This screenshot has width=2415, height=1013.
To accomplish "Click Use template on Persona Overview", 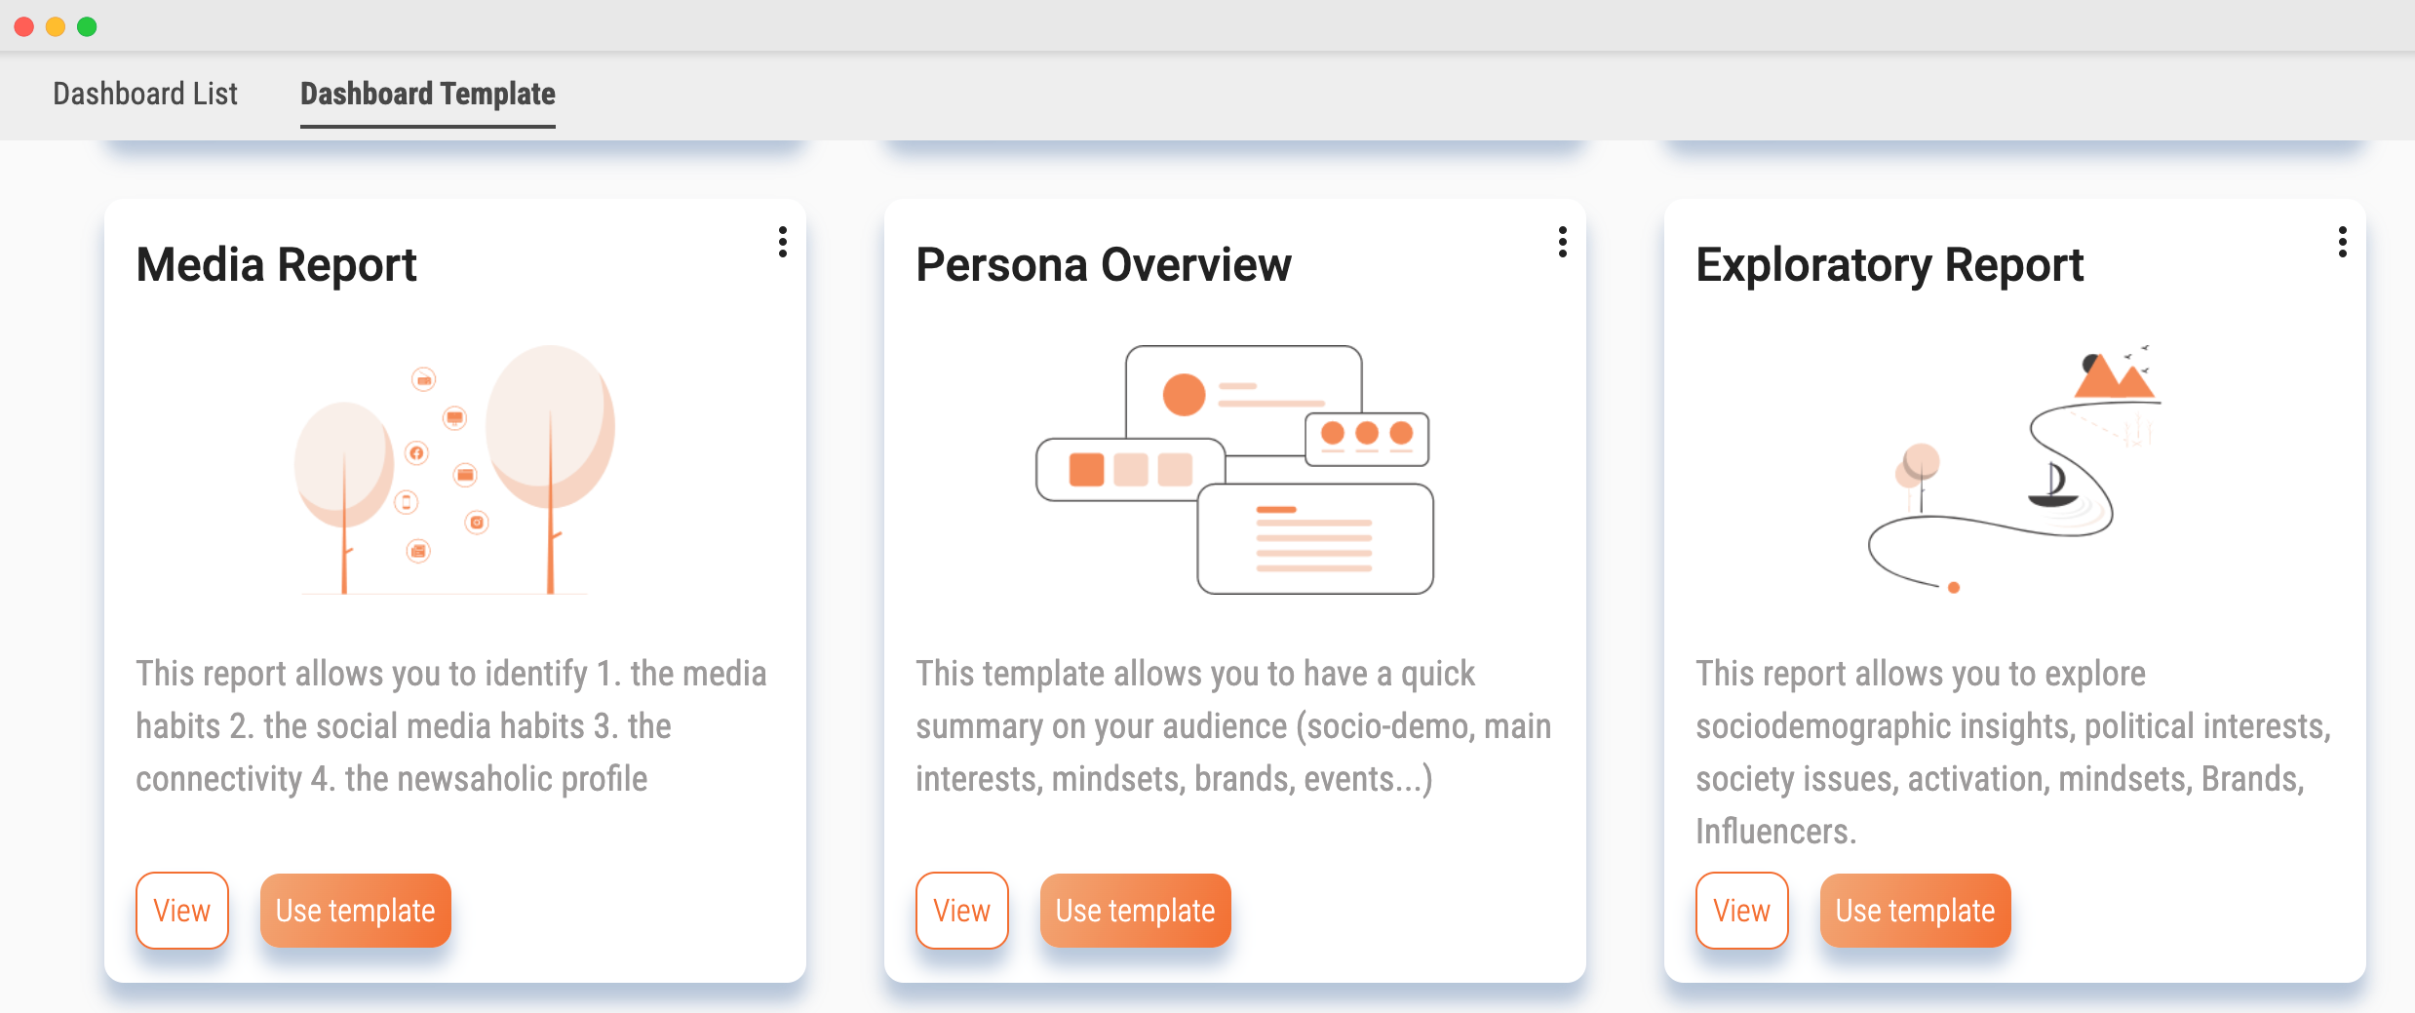I will tap(1135, 910).
